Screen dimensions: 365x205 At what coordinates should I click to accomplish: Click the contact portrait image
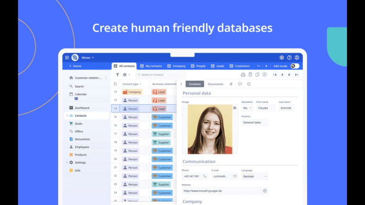pyautogui.click(x=210, y=129)
